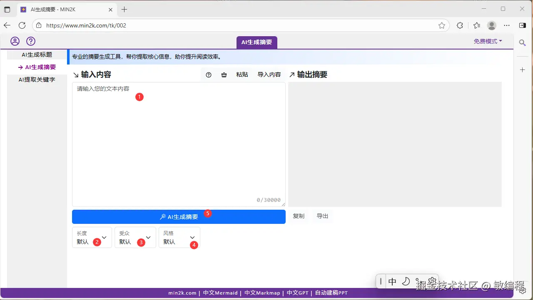Screen dimensions: 533x300
Task: Click the user profile icon at top left
Action: (15, 41)
